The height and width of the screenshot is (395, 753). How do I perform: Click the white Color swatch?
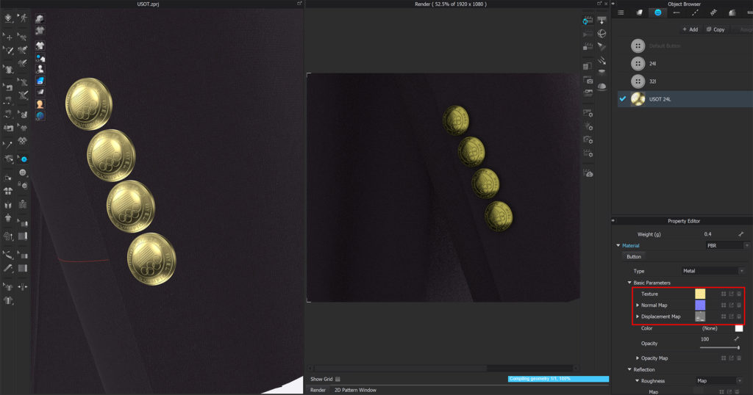(x=738, y=328)
